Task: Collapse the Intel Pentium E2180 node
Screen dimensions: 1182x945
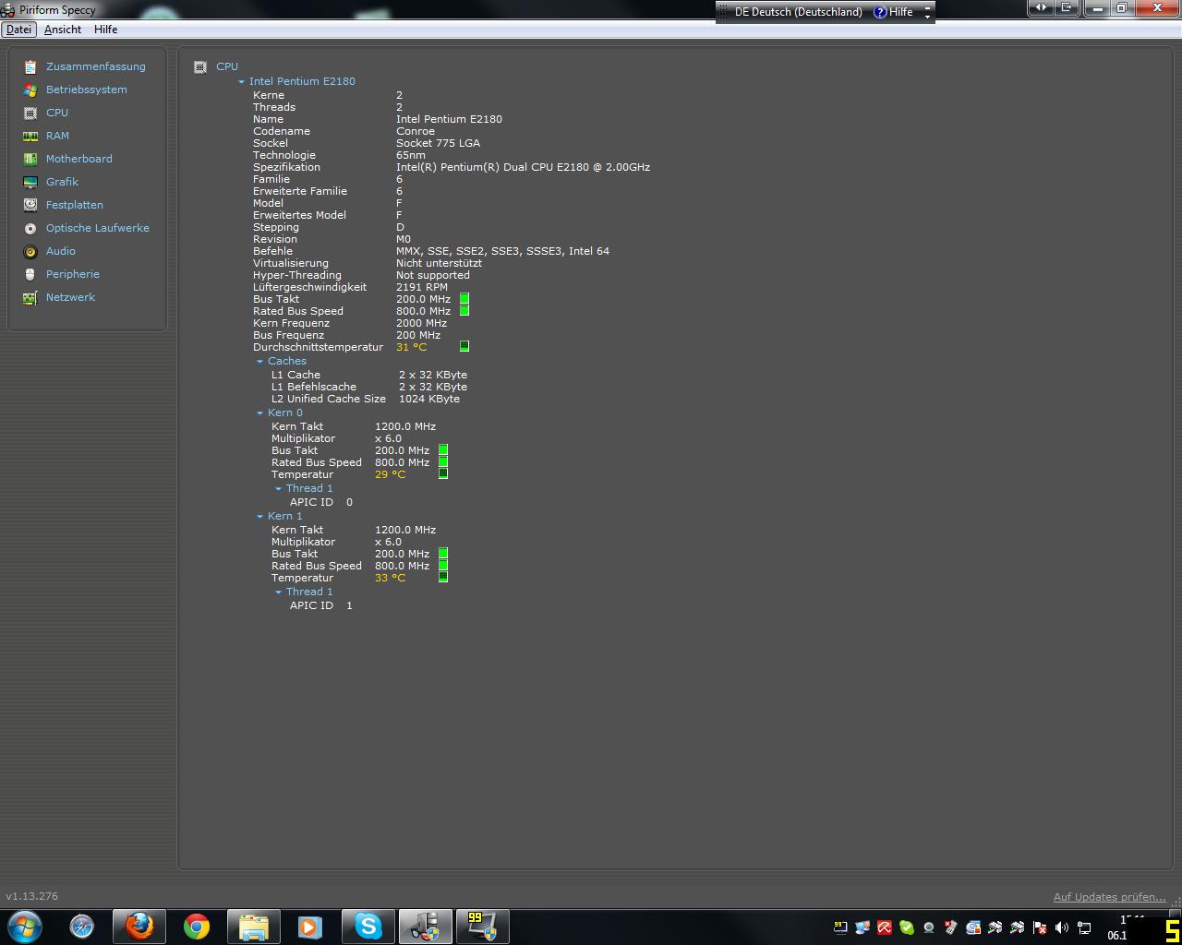Action: (241, 82)
